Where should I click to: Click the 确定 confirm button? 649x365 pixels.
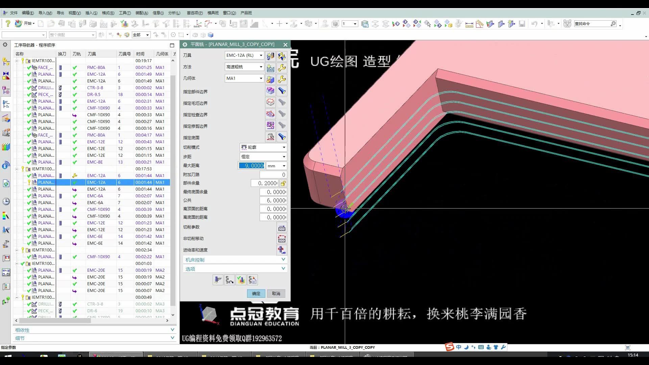pos(256,293)
